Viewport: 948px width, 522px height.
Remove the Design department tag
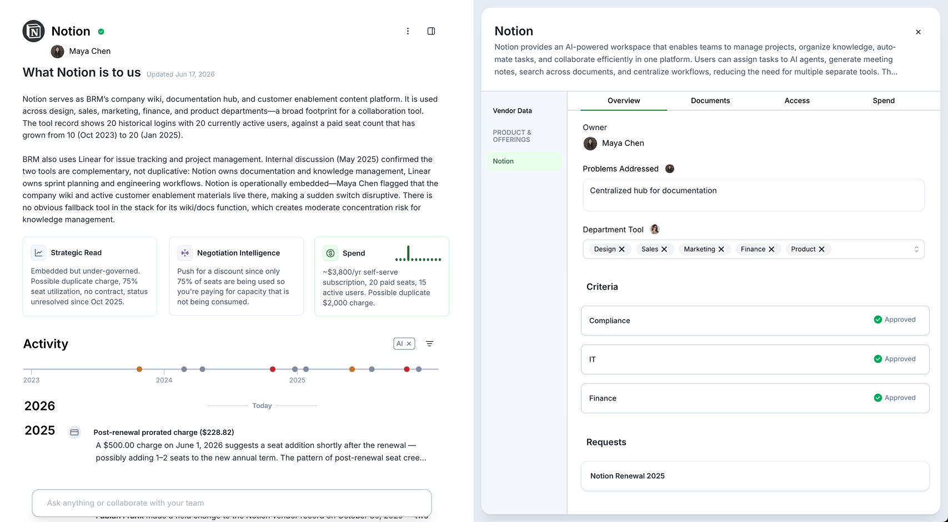pos(622,250)
